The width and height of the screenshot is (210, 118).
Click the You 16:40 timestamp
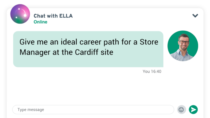(152, 71)
